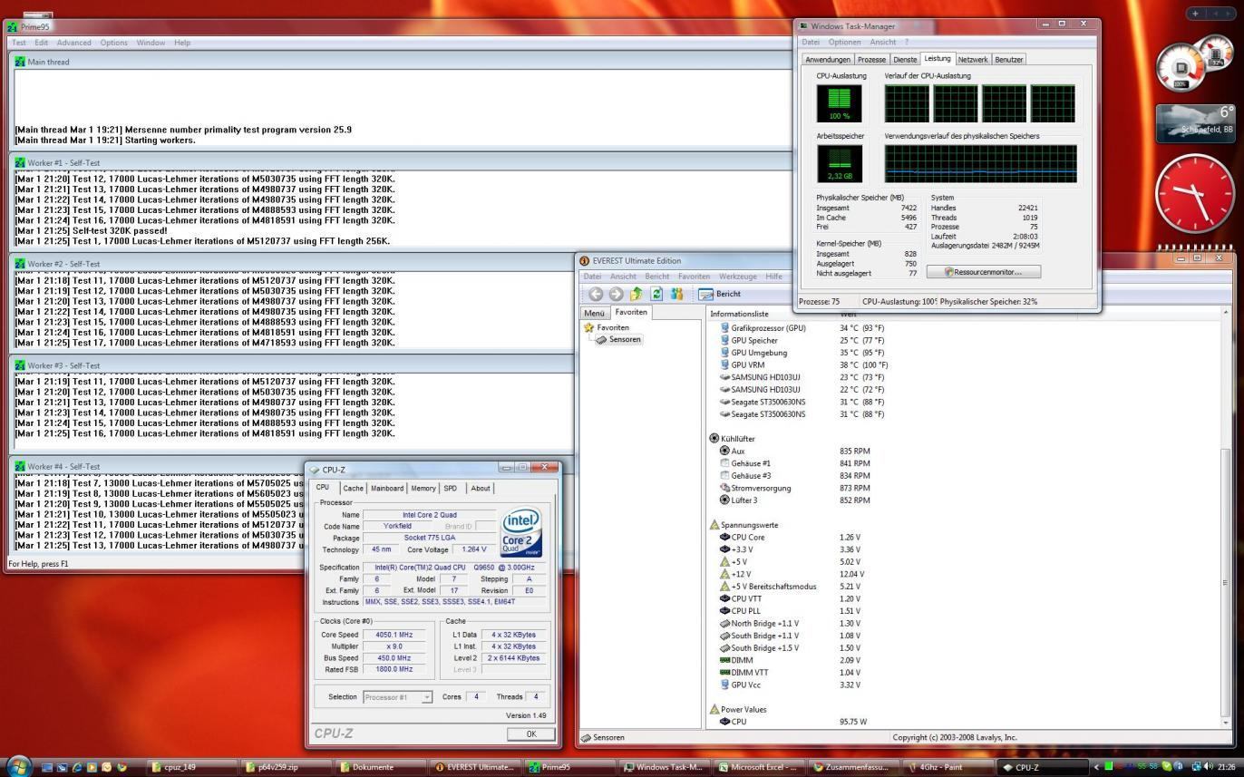The width and height of the screenshot is (1244, 777).
Task: Open EVEREST Hilfe menu
Action: tap(773, 277)
